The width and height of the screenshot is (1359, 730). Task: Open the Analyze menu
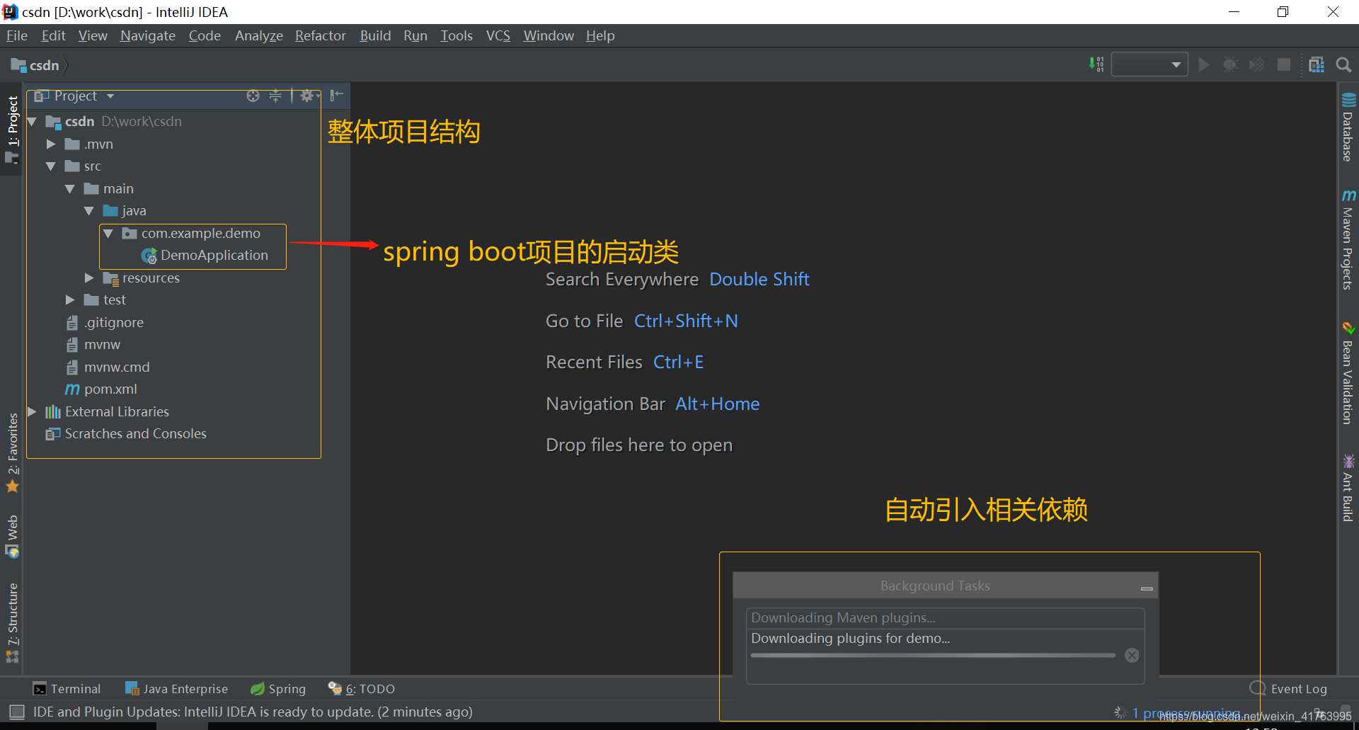point(259,35)
